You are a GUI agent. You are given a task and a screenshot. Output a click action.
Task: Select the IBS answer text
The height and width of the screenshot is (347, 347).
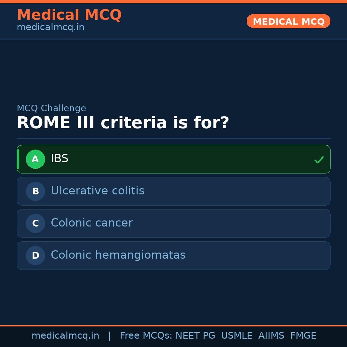pyautogui.click(x=59, y=159)
